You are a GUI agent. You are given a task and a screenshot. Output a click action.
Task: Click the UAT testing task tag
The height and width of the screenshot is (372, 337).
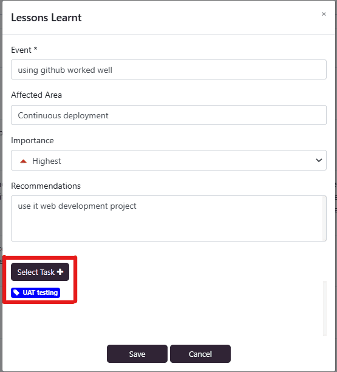pos(36,293)
